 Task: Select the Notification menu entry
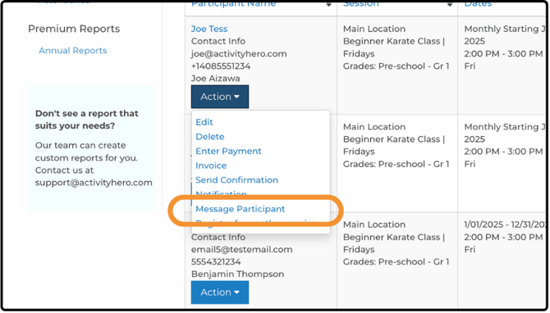tap(221, 194)
